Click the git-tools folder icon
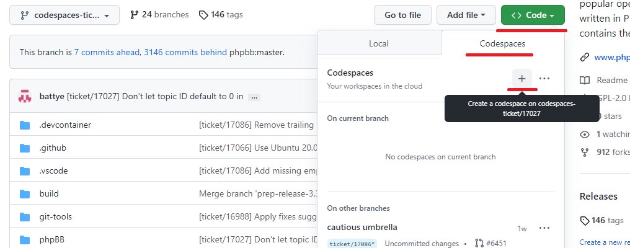The height and width of the screenshot is (248, 630). pyautogui.click(x=25, y=217)
